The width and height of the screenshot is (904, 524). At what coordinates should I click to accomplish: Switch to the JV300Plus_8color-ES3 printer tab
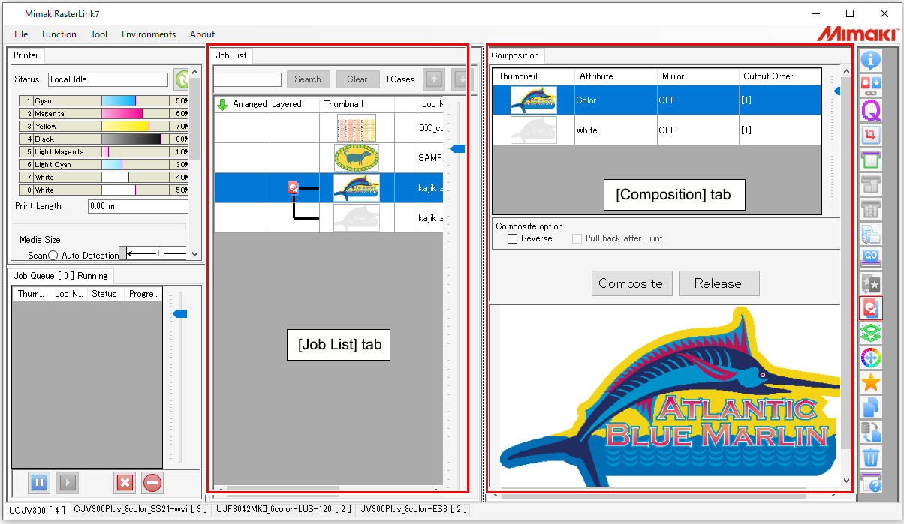point(413,508)
